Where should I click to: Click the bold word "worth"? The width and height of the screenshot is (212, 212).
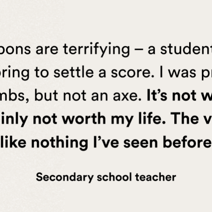[84, 118]
